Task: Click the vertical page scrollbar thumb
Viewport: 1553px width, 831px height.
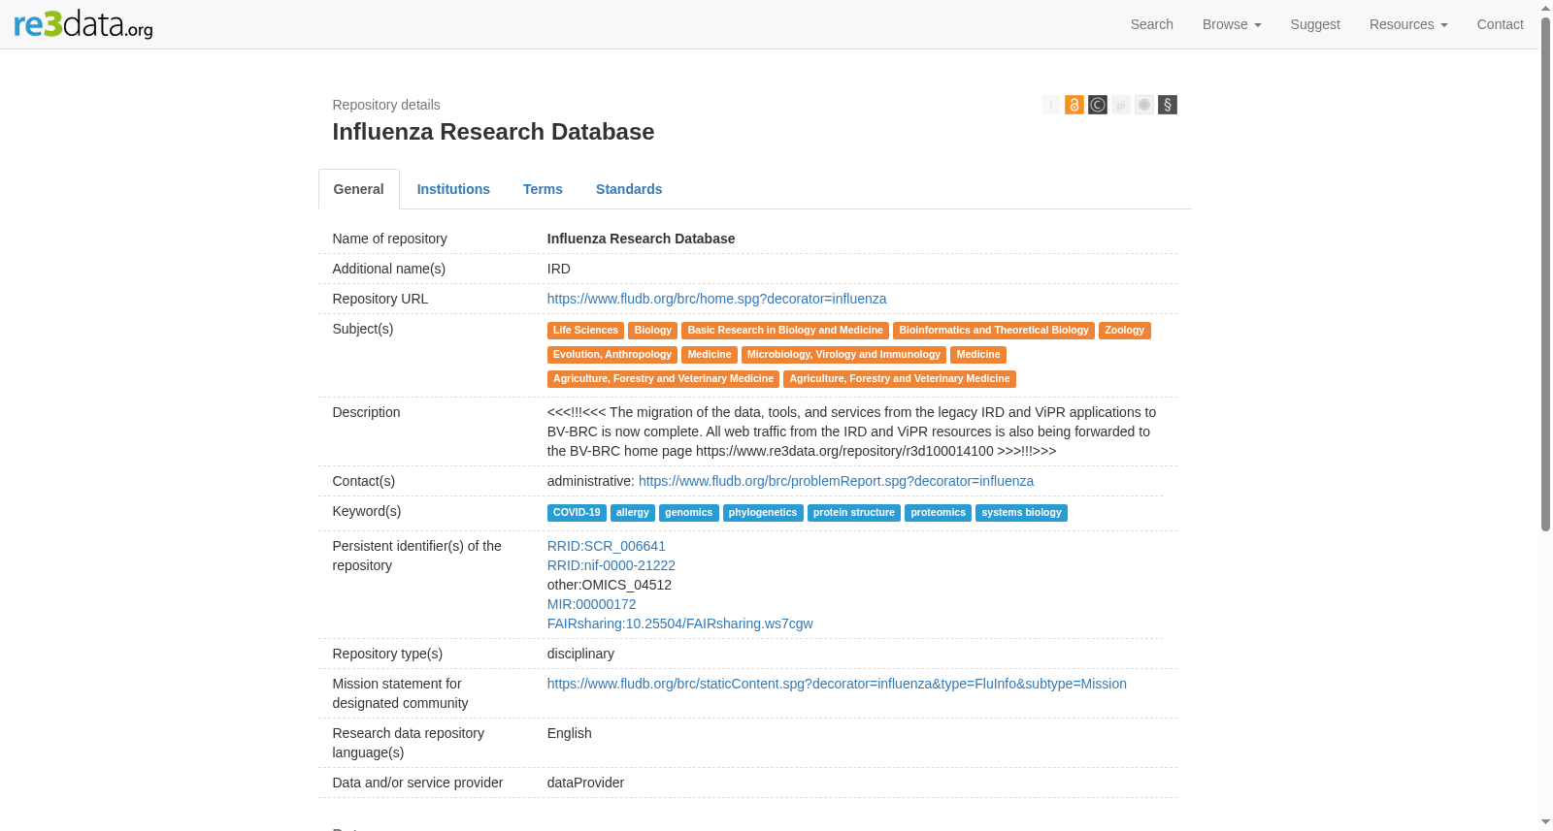Action: tap(1545, 273)
